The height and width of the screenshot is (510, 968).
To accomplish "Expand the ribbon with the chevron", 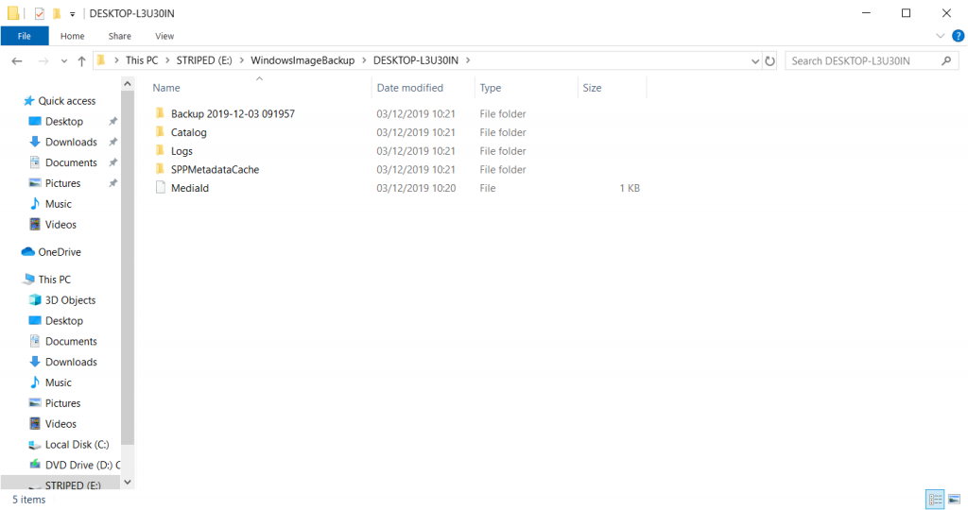I will (x=941, y=36).
